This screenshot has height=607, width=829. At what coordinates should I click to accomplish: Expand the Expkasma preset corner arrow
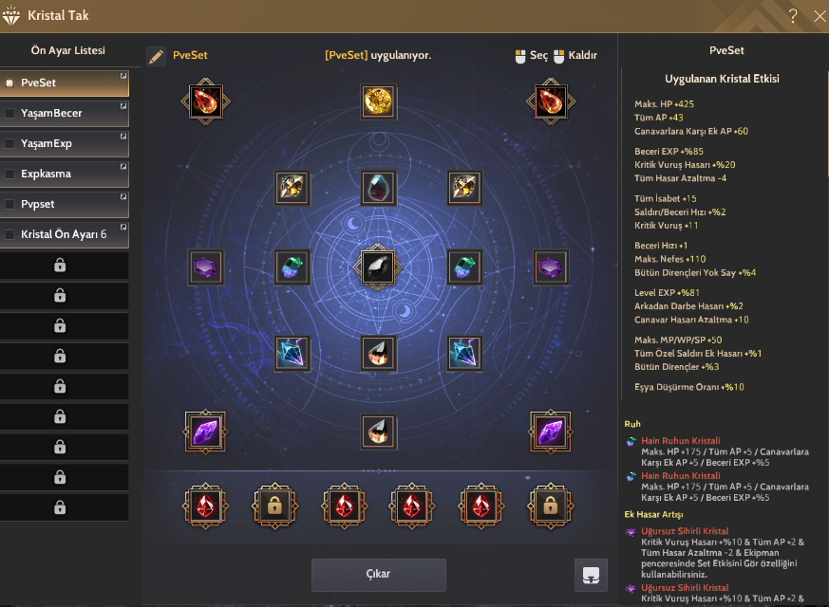click(x=123, y=167)
